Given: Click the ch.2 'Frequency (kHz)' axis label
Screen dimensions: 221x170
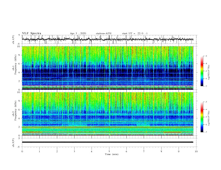Looking at the screenshot, I should click(16, 110).
